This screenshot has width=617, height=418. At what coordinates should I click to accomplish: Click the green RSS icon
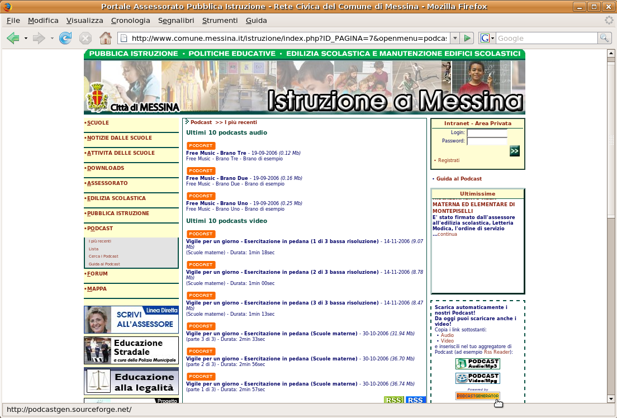(x=393, y=400)
